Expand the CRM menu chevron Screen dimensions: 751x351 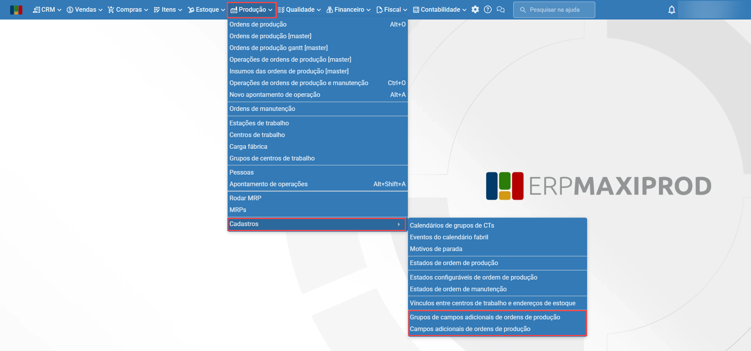point(59,10)
